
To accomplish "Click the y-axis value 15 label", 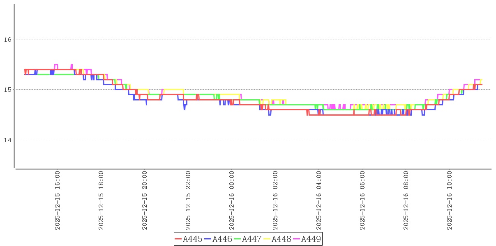I will (x=8, y=89).
